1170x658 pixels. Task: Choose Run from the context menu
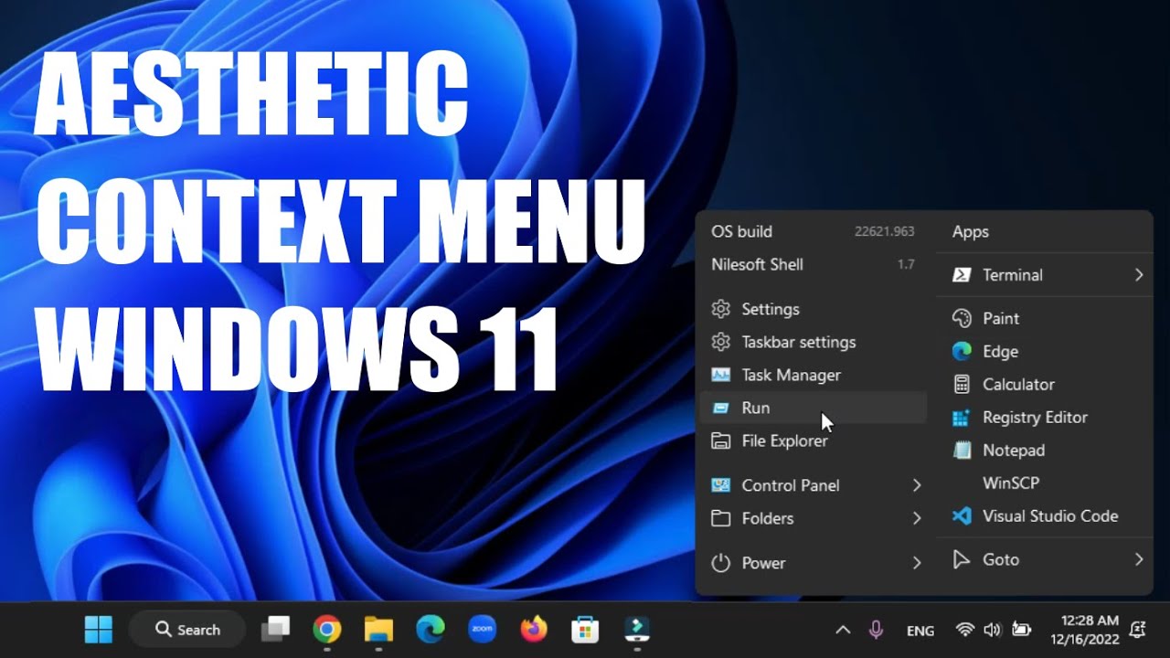(814, 408)
